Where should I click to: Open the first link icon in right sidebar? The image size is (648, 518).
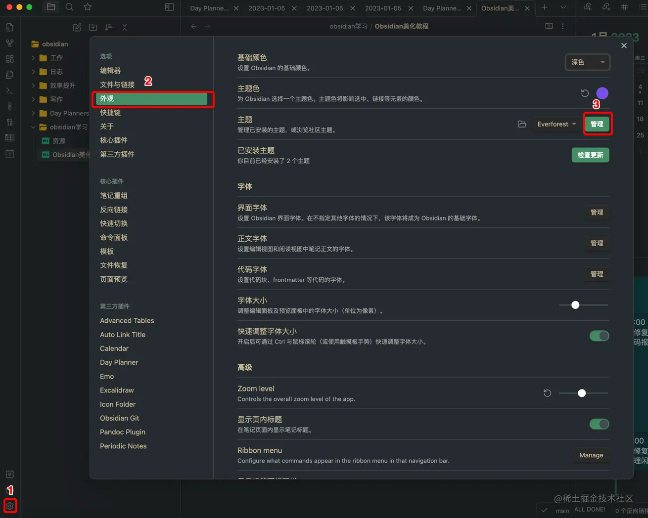tap(588, 7)
